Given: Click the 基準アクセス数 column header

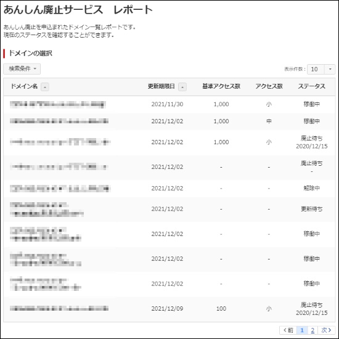Looking at the screenshot, I should [x=221, y=86].
